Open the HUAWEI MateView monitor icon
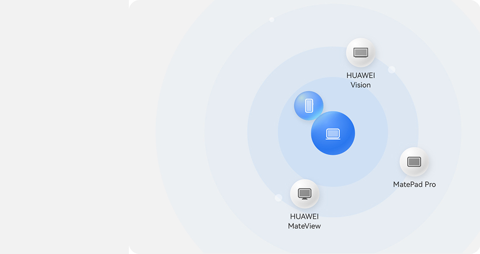480x254 pixels. 305,194
